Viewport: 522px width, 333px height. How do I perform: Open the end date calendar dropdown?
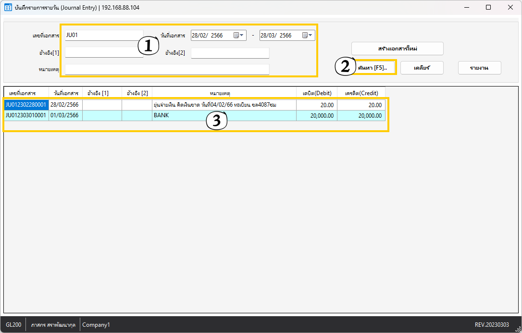tap(308, 35)
